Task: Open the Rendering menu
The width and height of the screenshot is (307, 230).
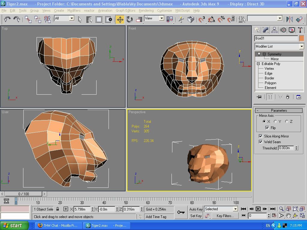Action: click(146, 10)
